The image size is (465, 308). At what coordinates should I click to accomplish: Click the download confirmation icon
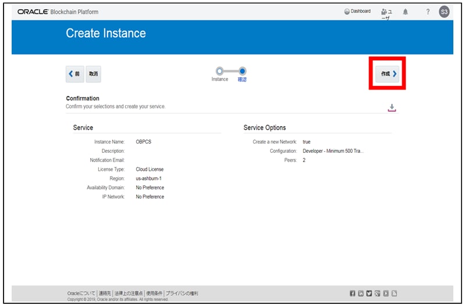click(x=392, y=108)
